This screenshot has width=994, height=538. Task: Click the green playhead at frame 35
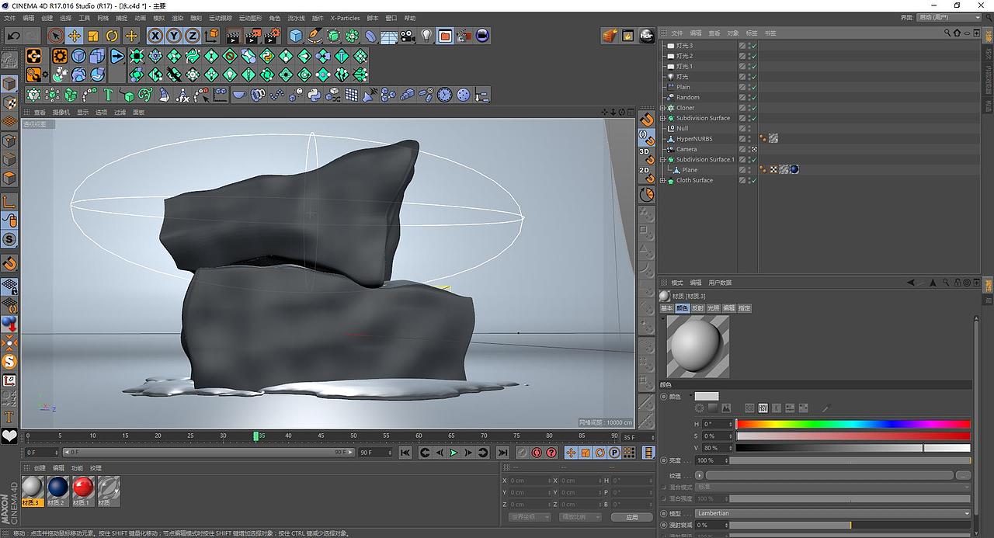(x=255, y=436)
